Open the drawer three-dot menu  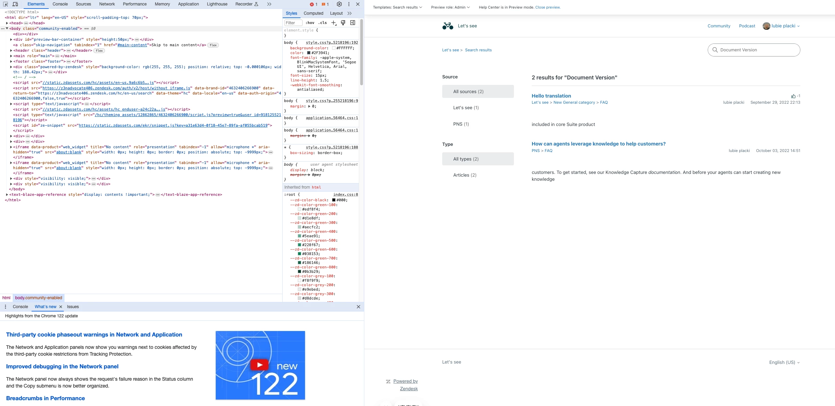tap(5, 307)
